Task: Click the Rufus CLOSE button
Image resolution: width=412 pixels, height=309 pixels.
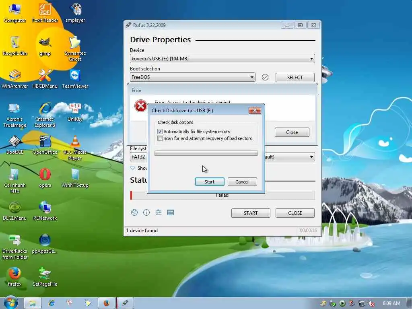Action: [x=295, y=213]
